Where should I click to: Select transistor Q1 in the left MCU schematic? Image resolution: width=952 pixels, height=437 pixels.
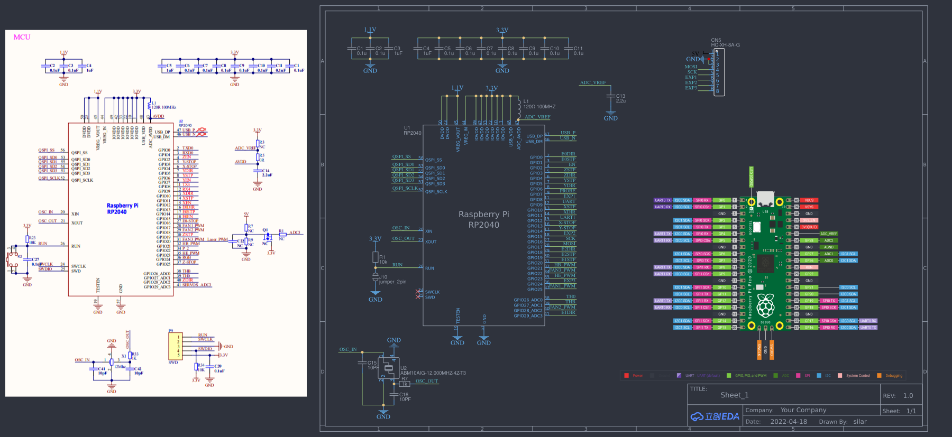point(267,236)
